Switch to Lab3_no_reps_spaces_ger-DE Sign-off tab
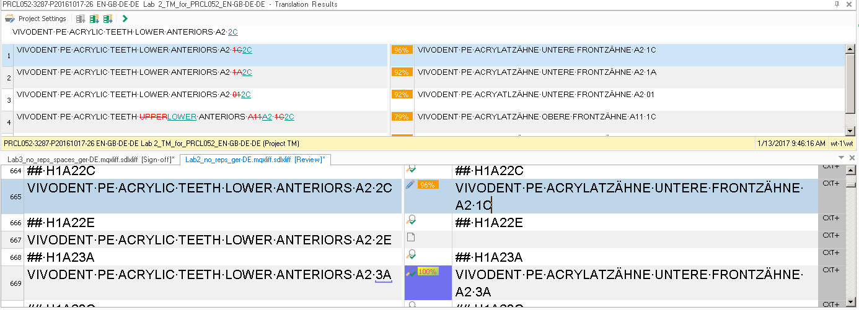859x310 pixels. pos(90,160)
